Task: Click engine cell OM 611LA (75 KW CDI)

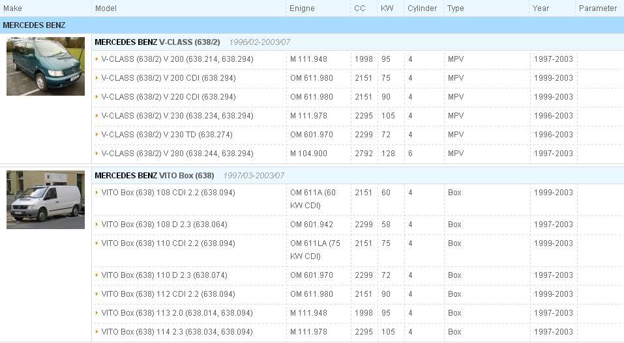Action: tap(315, 249)
